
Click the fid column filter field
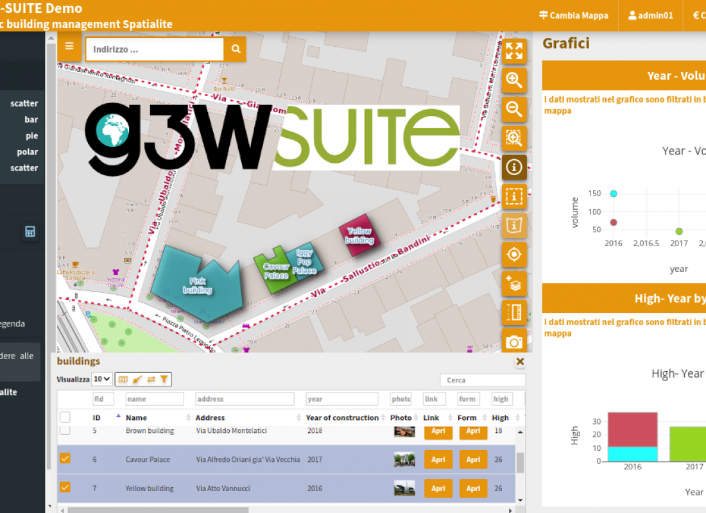pos(103,399)
